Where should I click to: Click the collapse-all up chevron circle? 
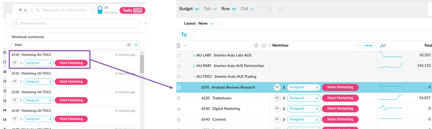(x=186, y=46)
